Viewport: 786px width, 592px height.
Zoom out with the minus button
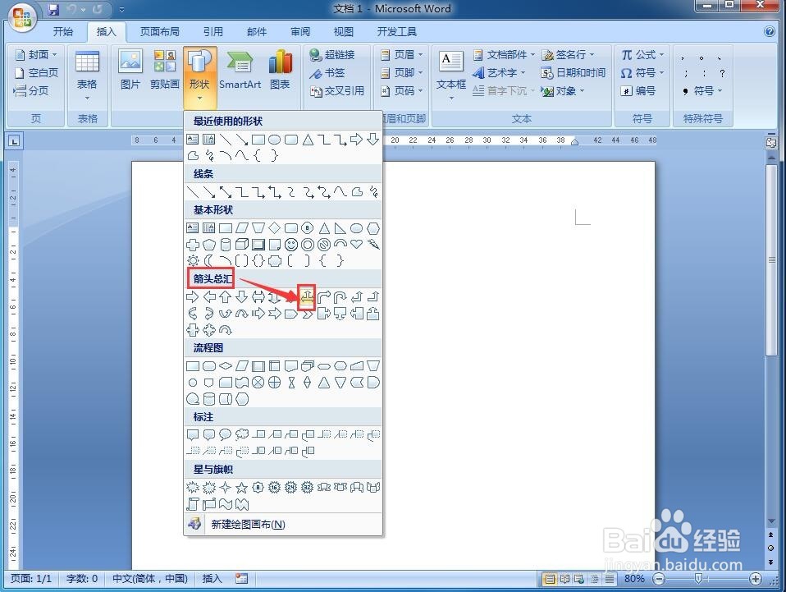click(x=659, y=579)
